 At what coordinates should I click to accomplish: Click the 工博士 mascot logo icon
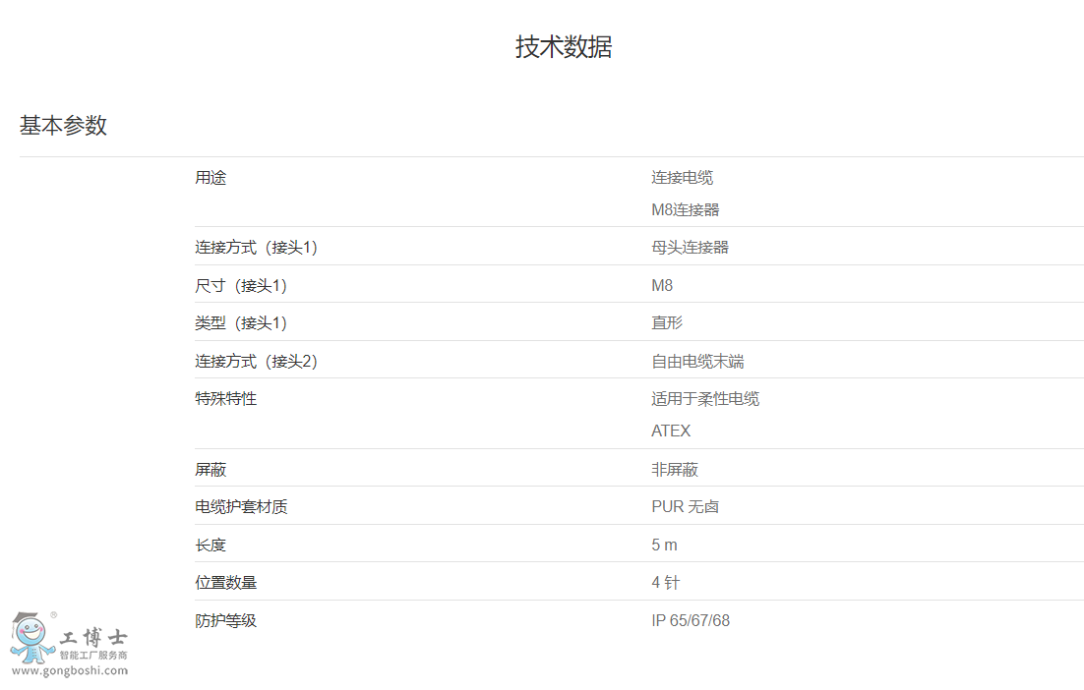[31, 638]
